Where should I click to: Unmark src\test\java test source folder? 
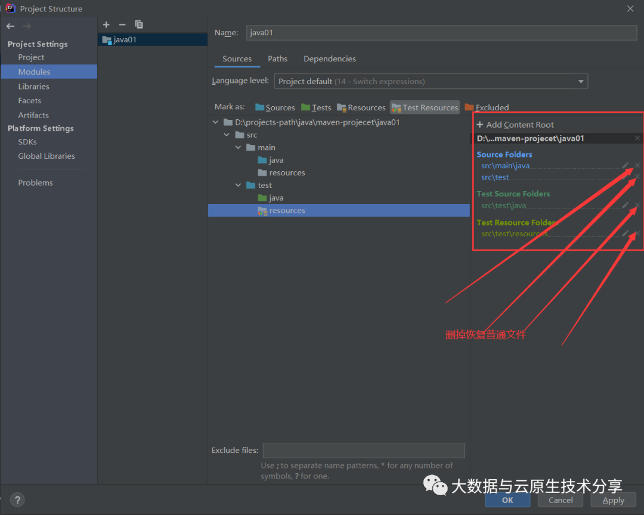[637, 205]
